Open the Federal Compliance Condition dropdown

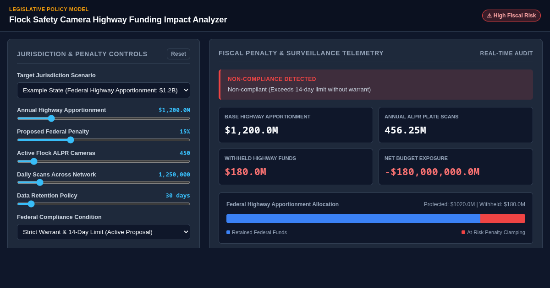(x=104, y=232)
